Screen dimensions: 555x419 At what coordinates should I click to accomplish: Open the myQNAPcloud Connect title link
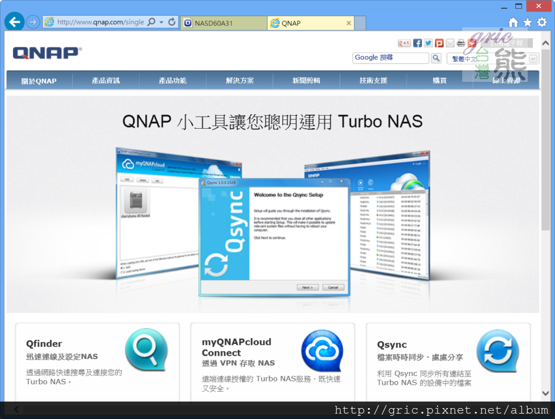236,347
